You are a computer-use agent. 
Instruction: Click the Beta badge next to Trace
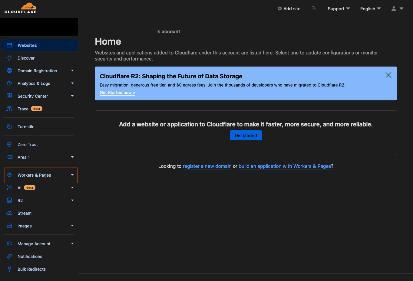pyautogui.click(x=37, y=109)
